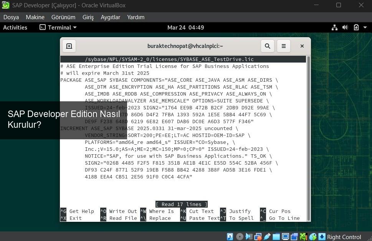Expand the system menu arrow in top bar
372x241 pixels.
(x=365, y=28)
